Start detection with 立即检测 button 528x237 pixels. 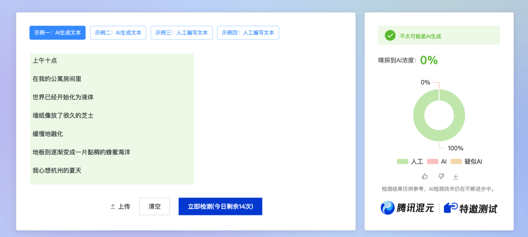[x=220, y=206]
